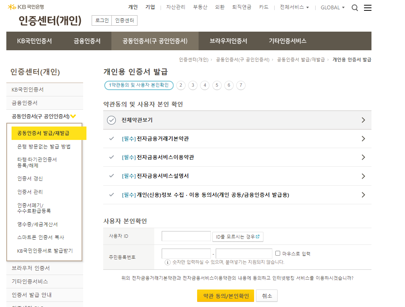The width and height of the screenshot is (405, 307).
Task: Select the 금융인증서 main tab
Action: [x=87, y=41]
